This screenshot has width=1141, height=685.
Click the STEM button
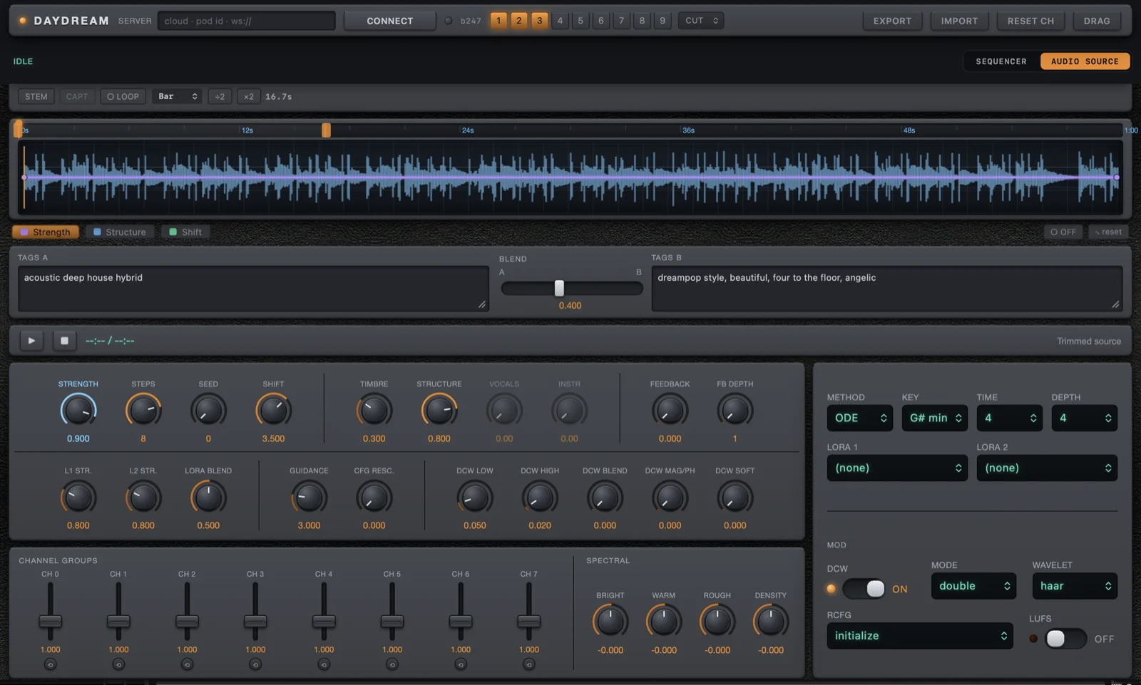coord(36,96)
